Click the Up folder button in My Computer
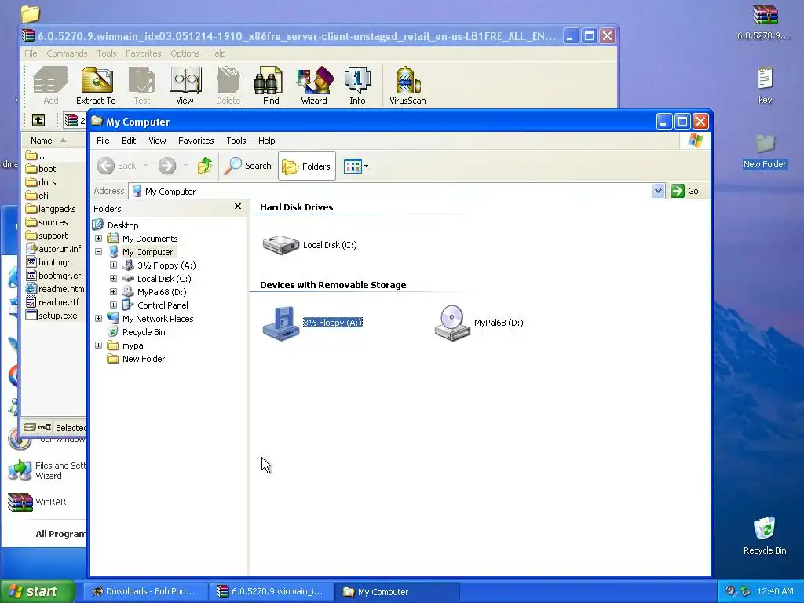This screenshot has width=804, height=603. point(205,166)
